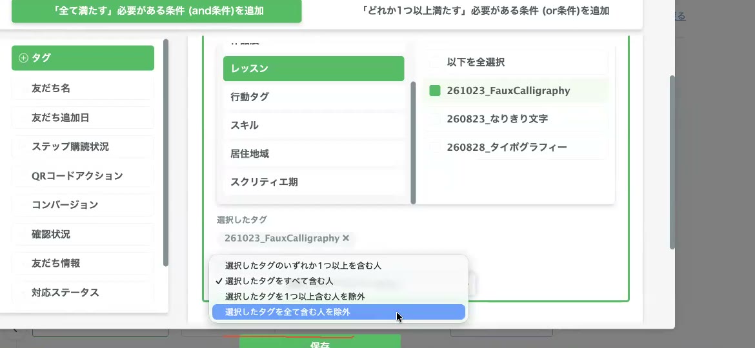This screenshot has width=755, height=348.
Task: Choose option 全て含む人を除外
Action: coord(339,312)
